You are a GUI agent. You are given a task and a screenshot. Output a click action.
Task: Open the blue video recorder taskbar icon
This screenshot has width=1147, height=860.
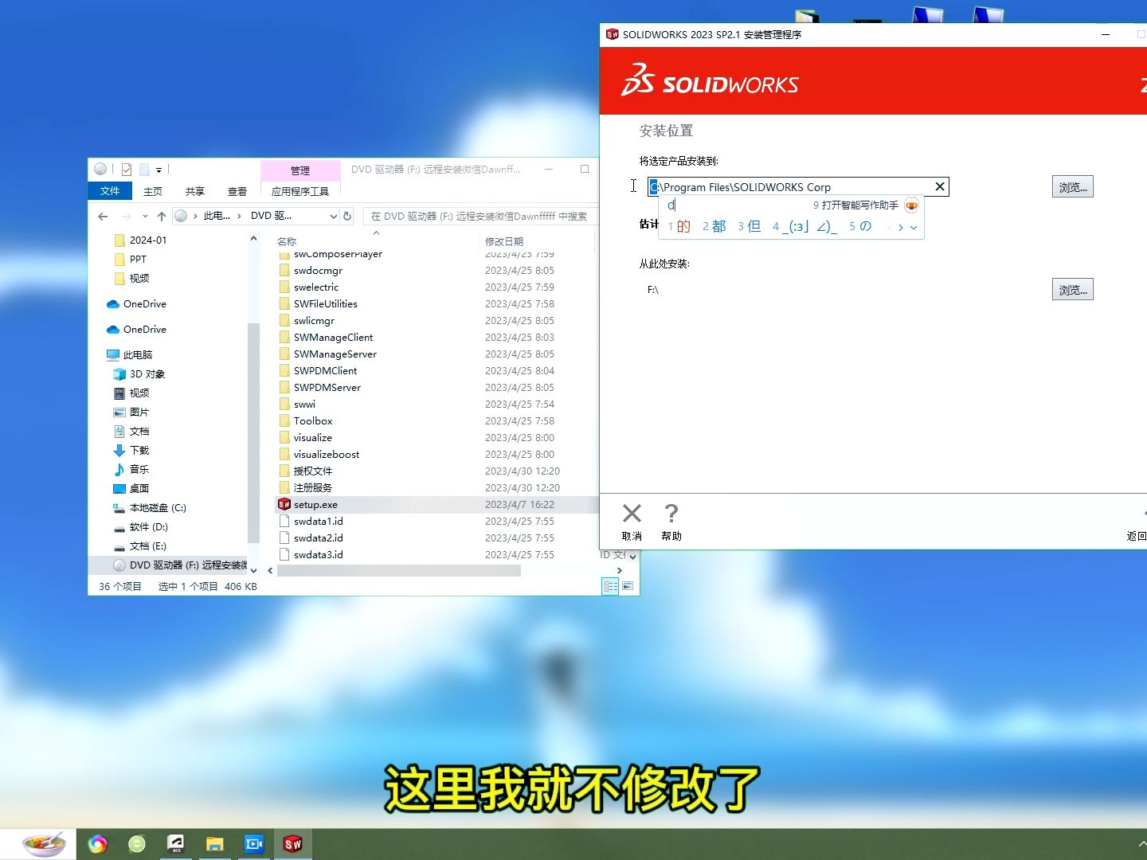(x=253, y=843)
